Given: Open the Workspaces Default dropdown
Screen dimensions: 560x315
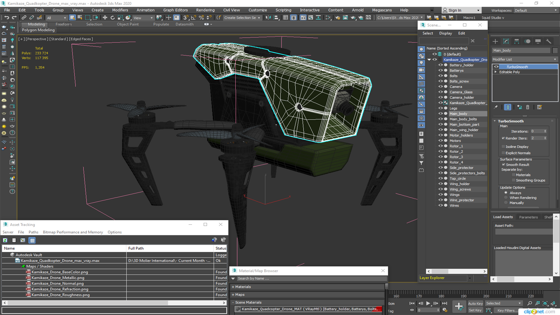Looking at the screenshot, I should click(x=536, y=10).
